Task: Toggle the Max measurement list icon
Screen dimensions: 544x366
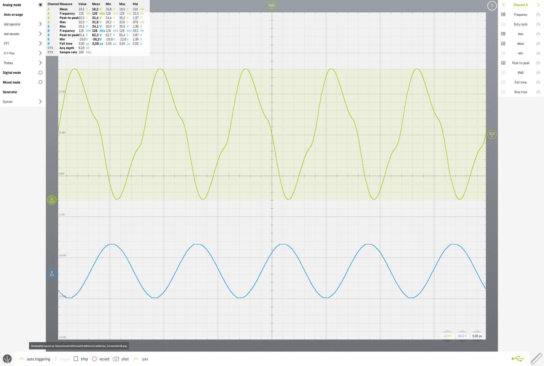Action: tap(503, 34)
